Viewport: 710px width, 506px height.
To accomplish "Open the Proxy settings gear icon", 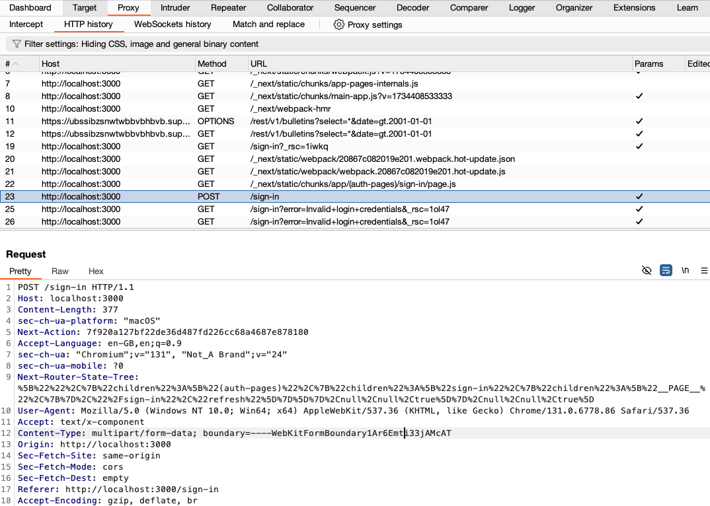I will coord(339,24).
